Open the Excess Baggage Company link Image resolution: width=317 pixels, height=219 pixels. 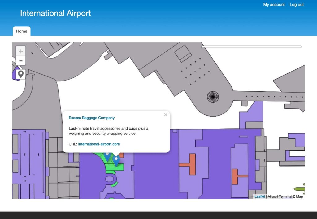92,118
